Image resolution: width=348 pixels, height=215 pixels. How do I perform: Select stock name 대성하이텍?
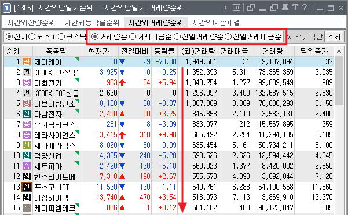point(52,198)
